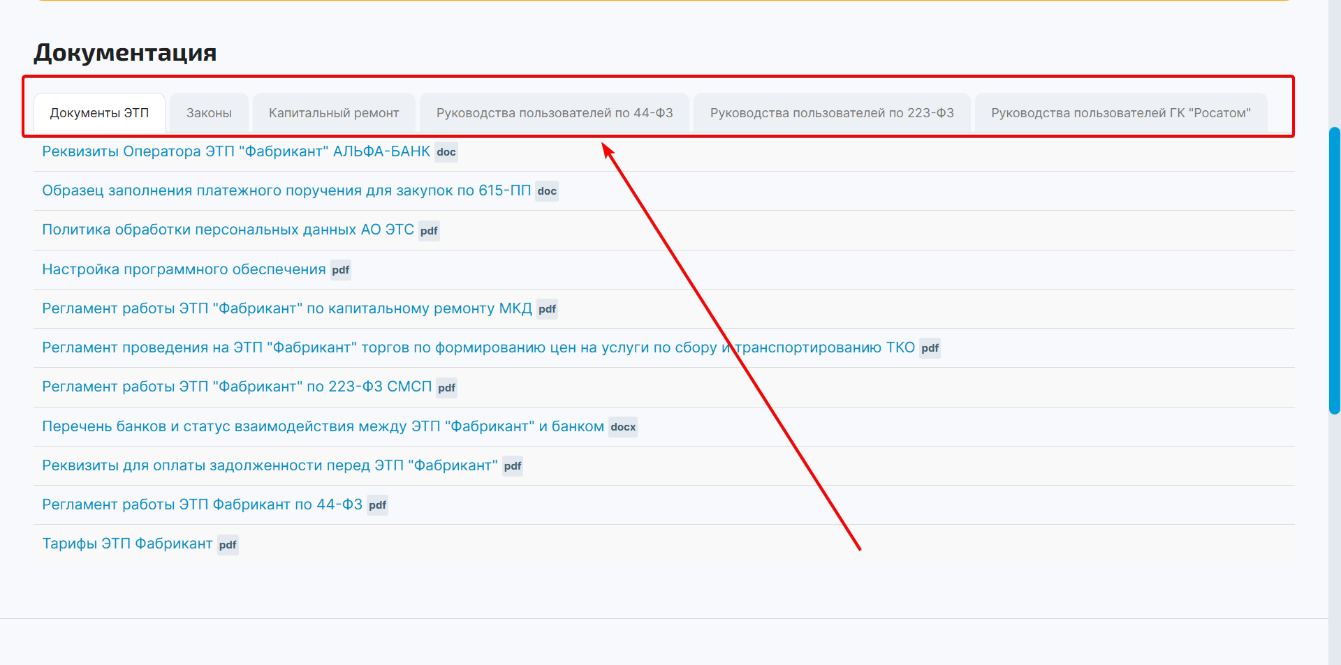Click doc badge next to АЛЬФА-БАНК реквизиты
The height and width of the screenshot is (665, 1341).
click(x=446, y=152)
